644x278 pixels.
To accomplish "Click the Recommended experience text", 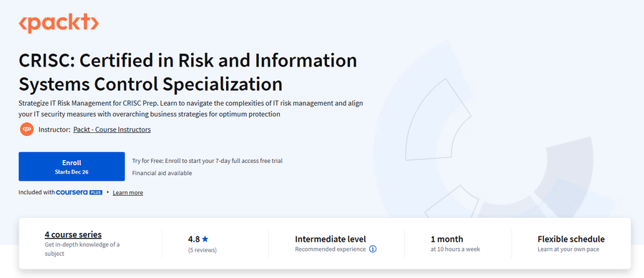I will (x=330, y=249).
